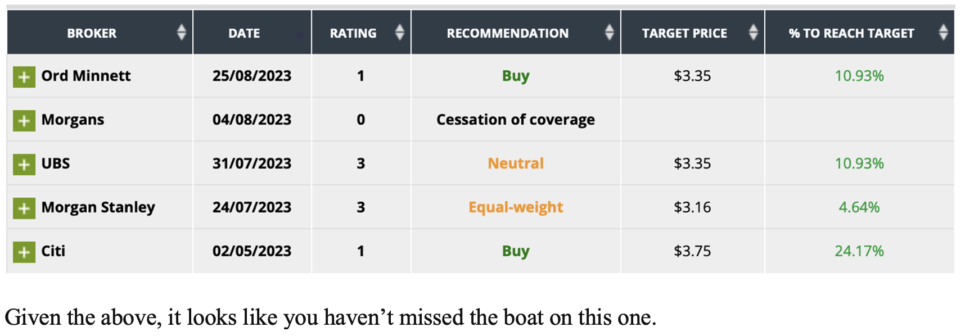
Task: Sort by Target Price arrows icon
Action: (x=753, y=33)
